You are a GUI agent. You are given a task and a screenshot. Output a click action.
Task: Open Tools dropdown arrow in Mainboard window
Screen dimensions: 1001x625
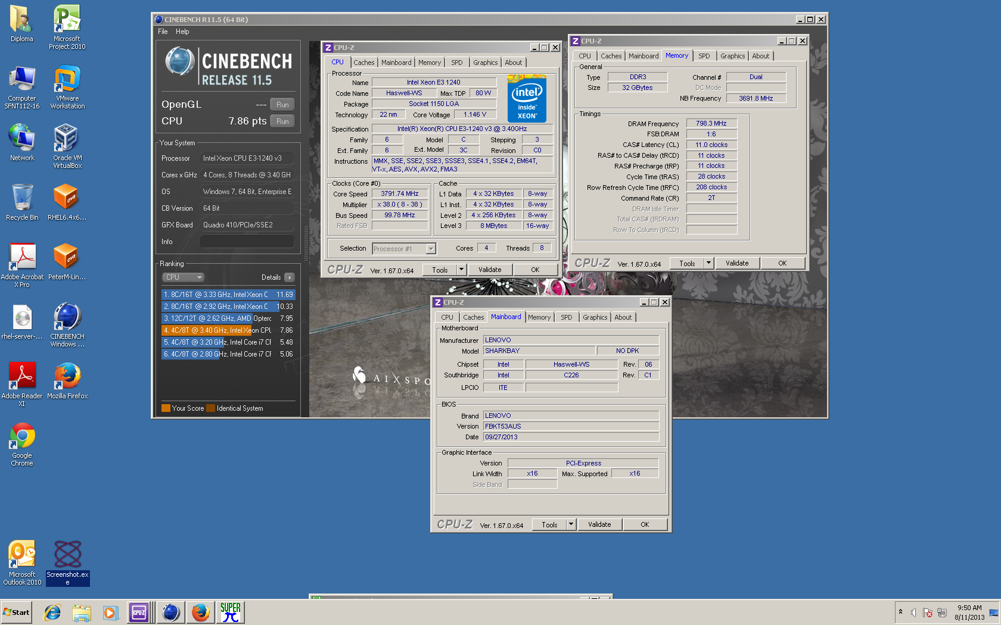571,524
